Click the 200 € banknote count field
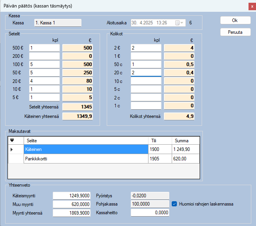The width and height of the screenshot is (256, 226). tap(44, 56)
